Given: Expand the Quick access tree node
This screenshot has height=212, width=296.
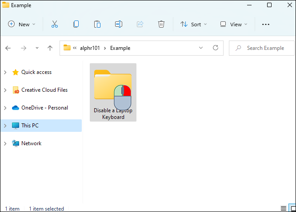Looking at the screenshot, I should [x=5, y=72].
